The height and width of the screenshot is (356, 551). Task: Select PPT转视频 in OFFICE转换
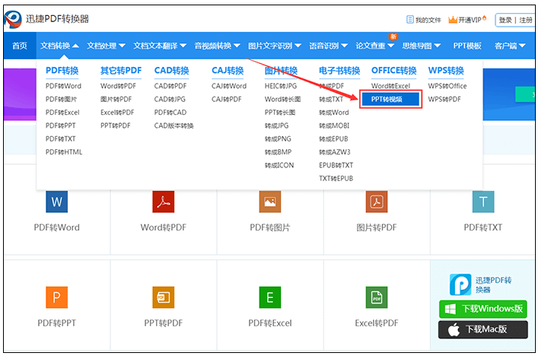pos(390,100)
